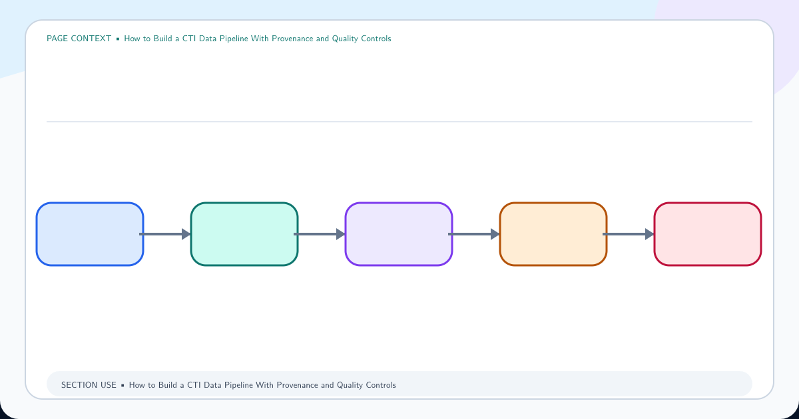Select the orange pipeline stage box
This screenshot has height=419, width=799.
553,234
